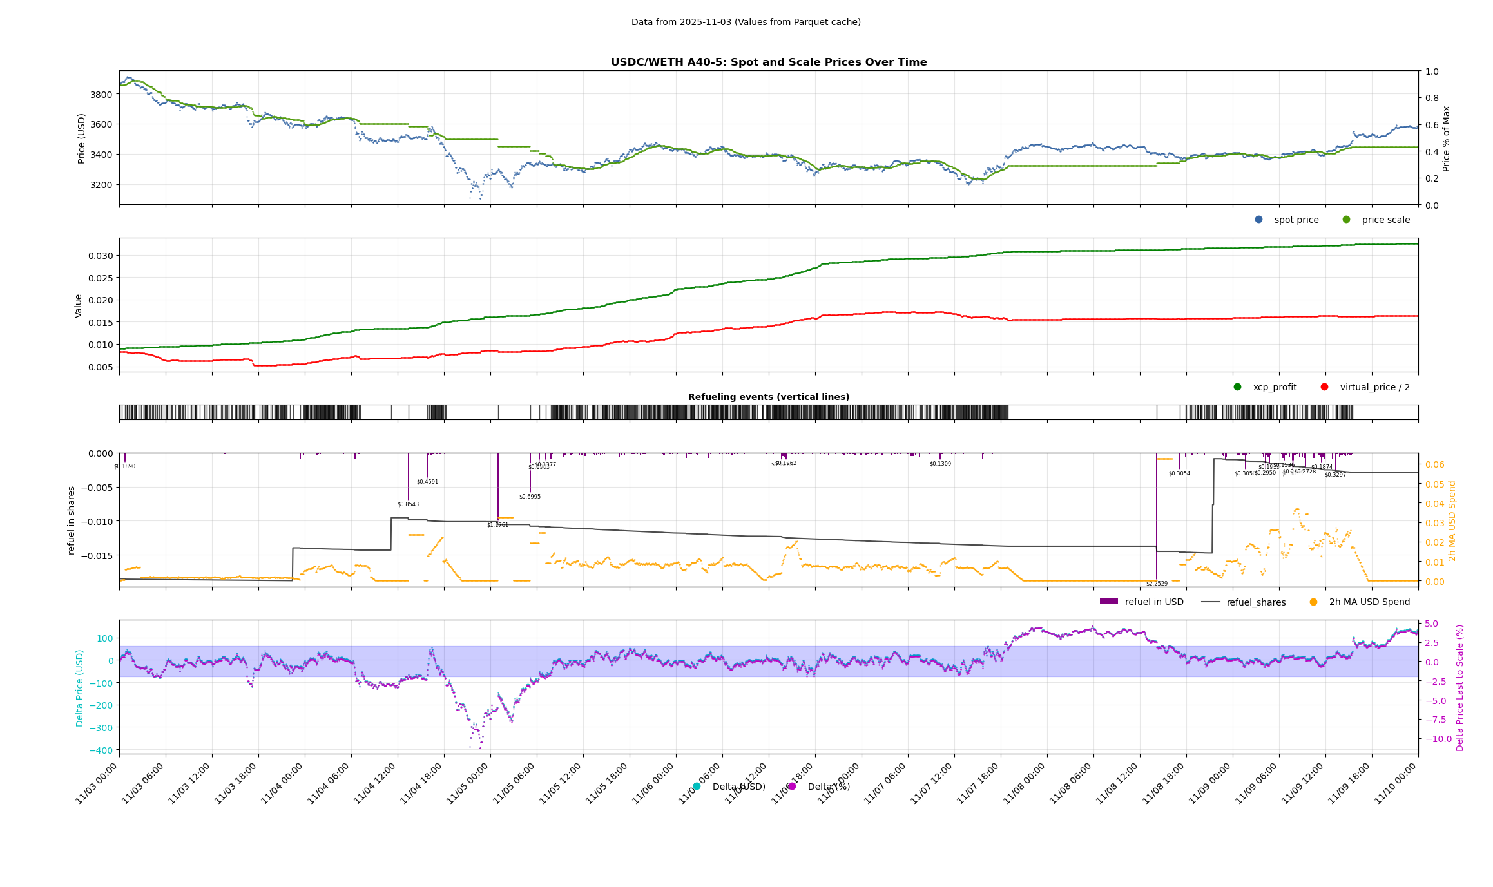The height and width of the screenshot is (887, 1493).
Task: Click the Spot and Scale Prices chart title
Action: click(x=768, y=62)
